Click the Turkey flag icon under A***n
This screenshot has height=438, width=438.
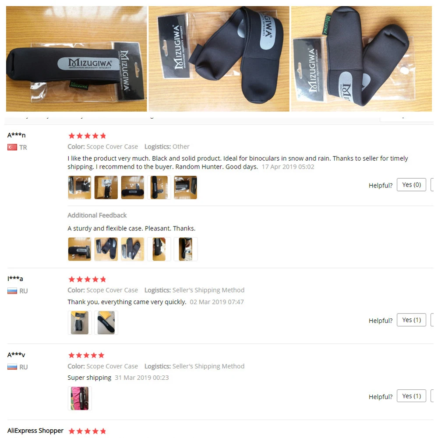click(x=12, y=147)
